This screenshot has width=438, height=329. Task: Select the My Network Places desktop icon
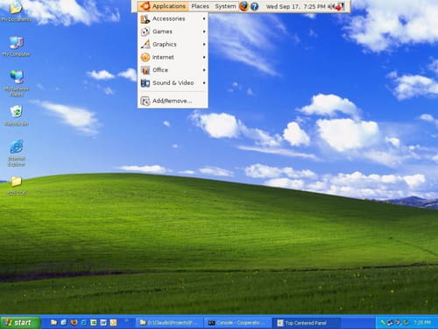(x=17, y=83)
